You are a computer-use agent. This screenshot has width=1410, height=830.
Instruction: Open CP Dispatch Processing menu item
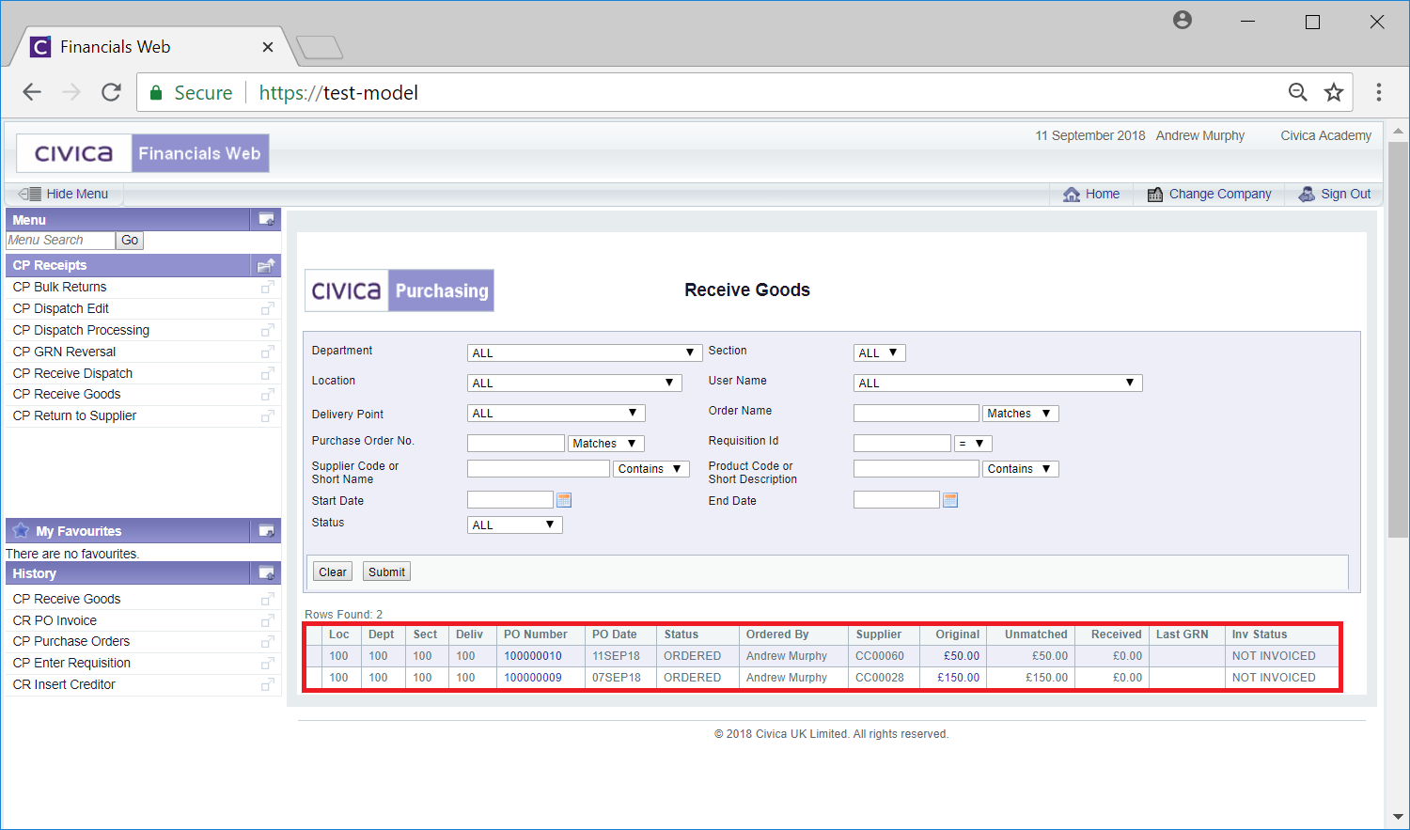click(81, 330)
